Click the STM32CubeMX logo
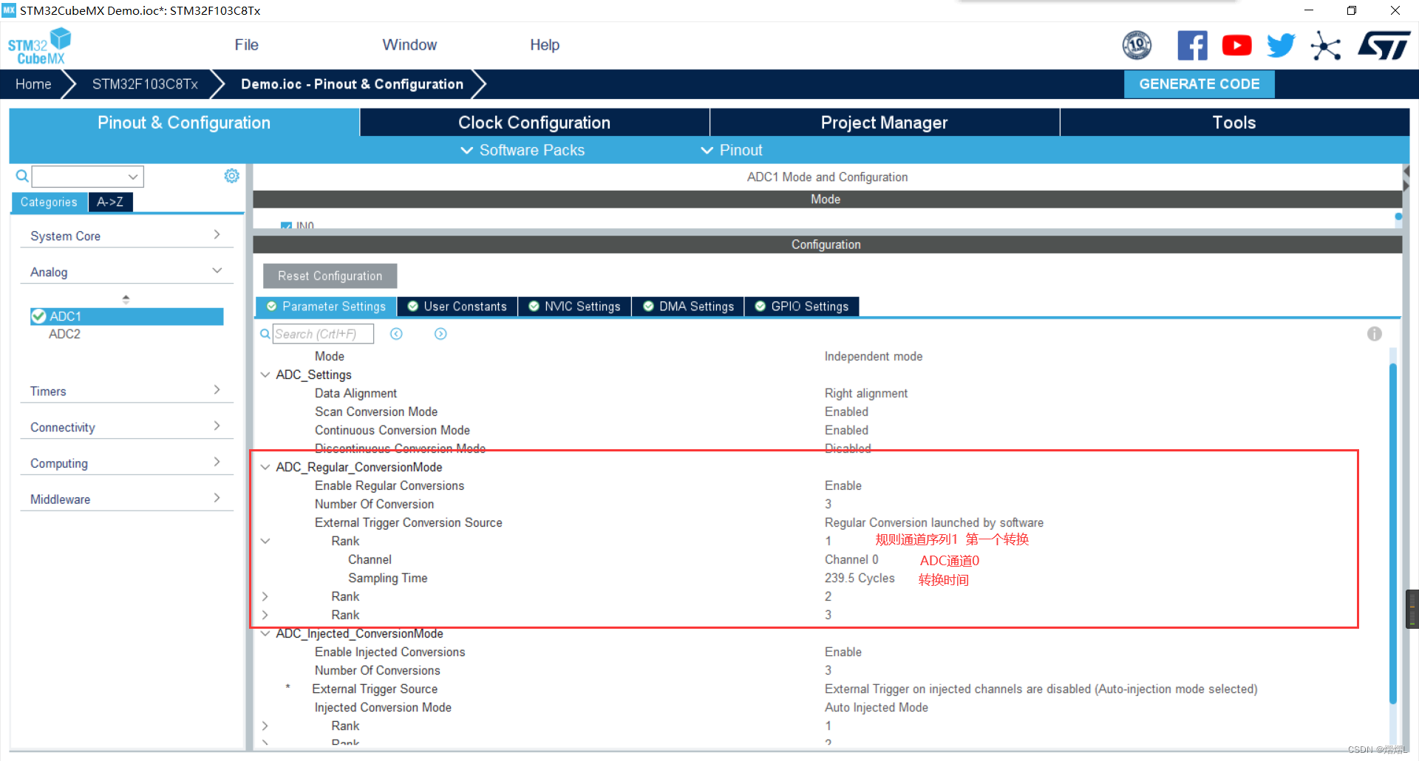The height and width of the screenshot is (761, 1419). pos(39,46)
